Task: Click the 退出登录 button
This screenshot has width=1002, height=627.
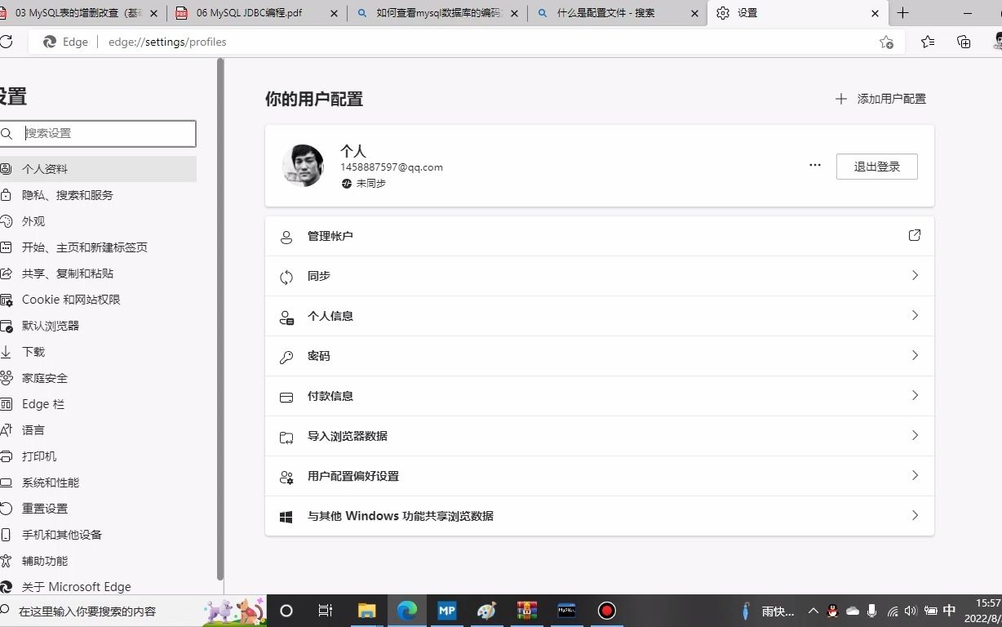Action: (876, 166)
